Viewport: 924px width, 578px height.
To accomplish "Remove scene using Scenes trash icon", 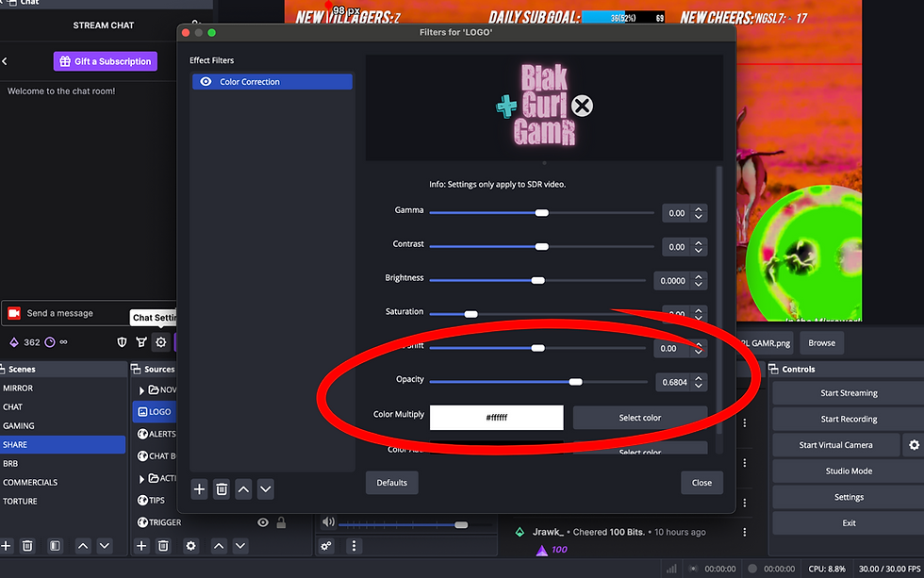I will point(27,546).
